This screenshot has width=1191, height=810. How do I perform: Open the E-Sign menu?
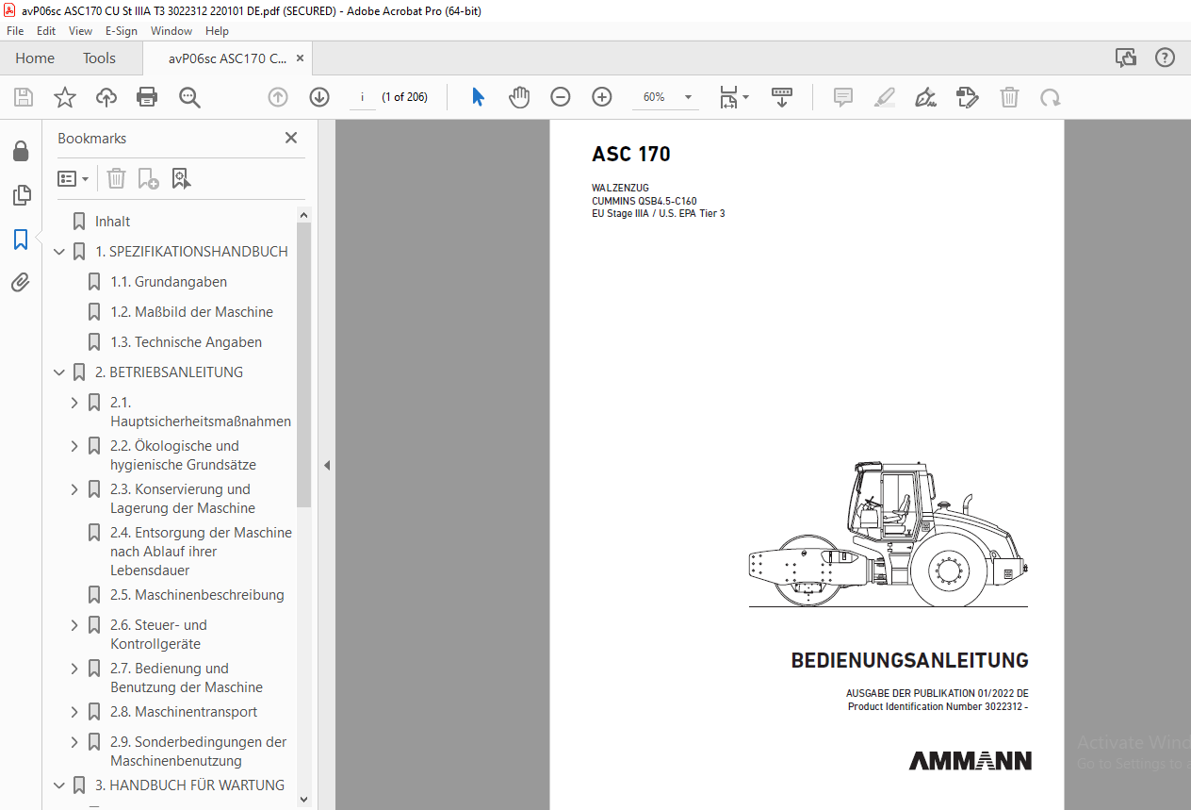pyautogui.click(x=121, y=30)
